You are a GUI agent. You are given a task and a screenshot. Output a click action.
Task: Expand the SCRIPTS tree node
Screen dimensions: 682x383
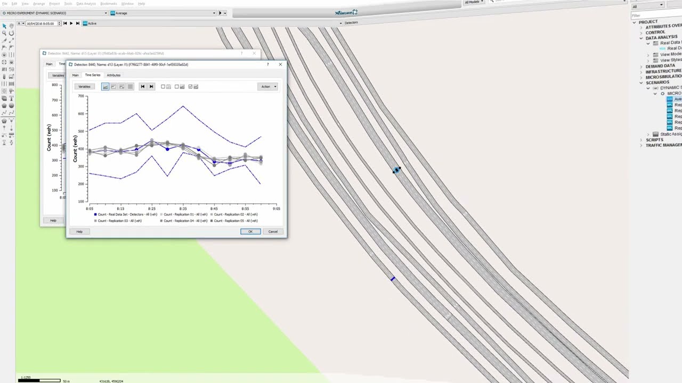[x=641, y=140]
